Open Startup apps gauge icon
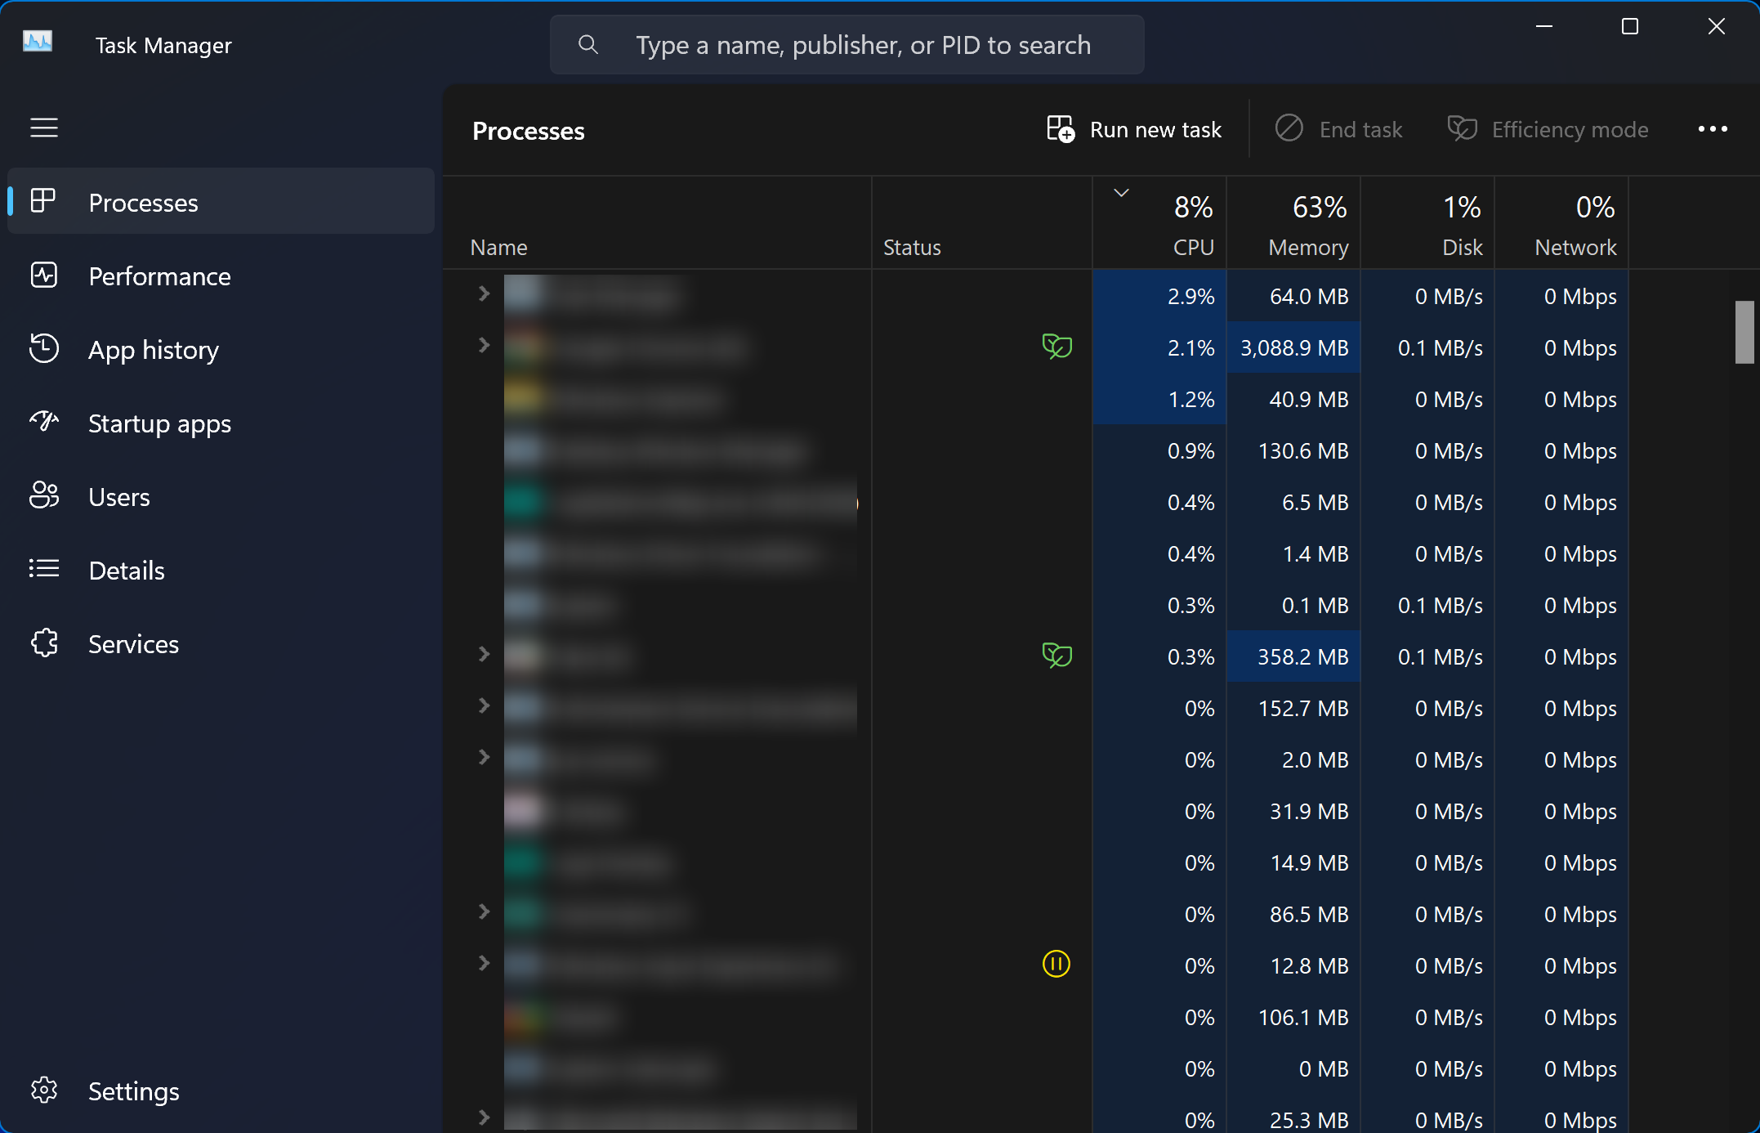Viewport: 1760px width, 1133px height. [44, 422]
